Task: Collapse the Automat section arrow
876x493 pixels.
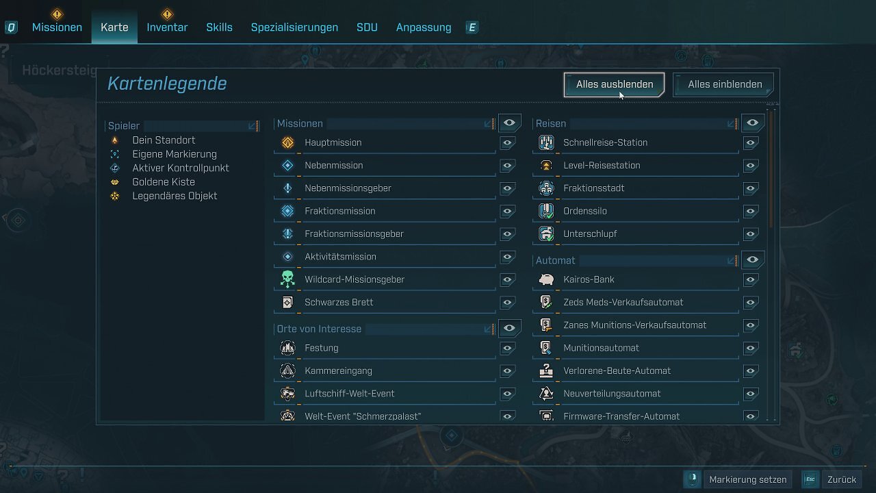Action: click(732, 261)
